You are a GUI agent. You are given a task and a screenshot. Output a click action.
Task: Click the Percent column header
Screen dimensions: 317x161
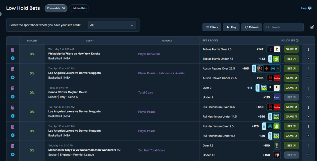tap(32, 41)
